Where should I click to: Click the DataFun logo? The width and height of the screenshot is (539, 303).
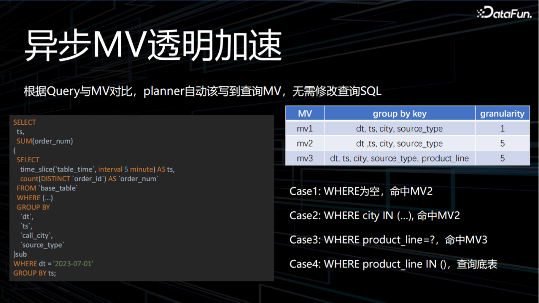tap(504, 12)
